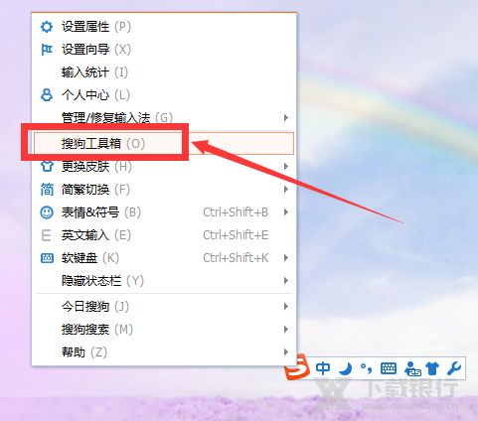Click the shirt skin icon on status bar
The height and width of the screenshot is (421, 478).
[432, 368]
